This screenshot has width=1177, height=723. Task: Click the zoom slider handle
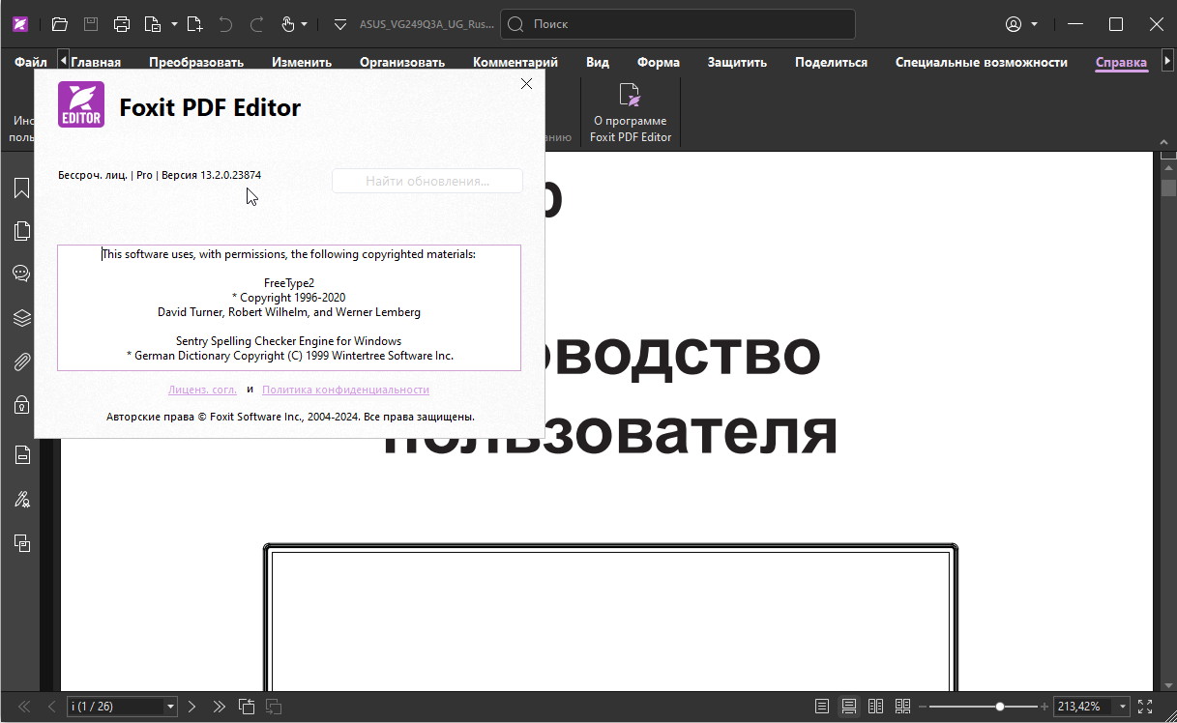click(1000, 707)
